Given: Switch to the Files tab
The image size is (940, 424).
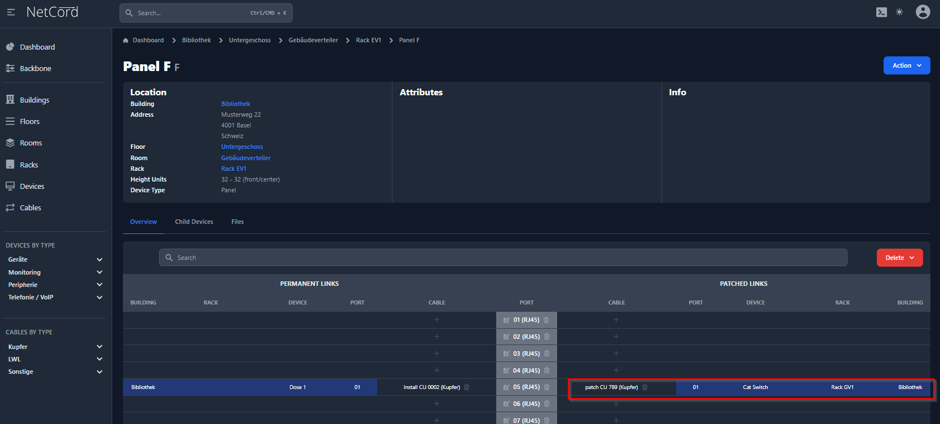Looking at the screenshot, I should point(237,222).
